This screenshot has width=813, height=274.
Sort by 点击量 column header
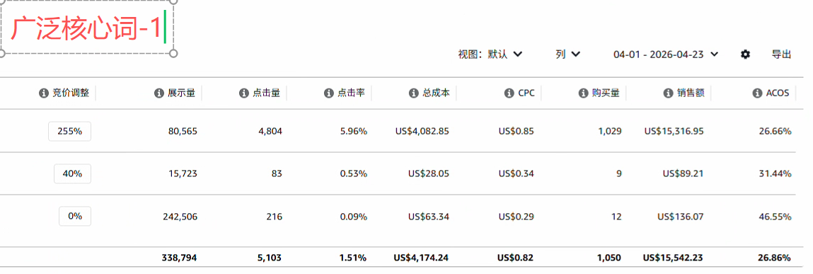click(267, 93)
